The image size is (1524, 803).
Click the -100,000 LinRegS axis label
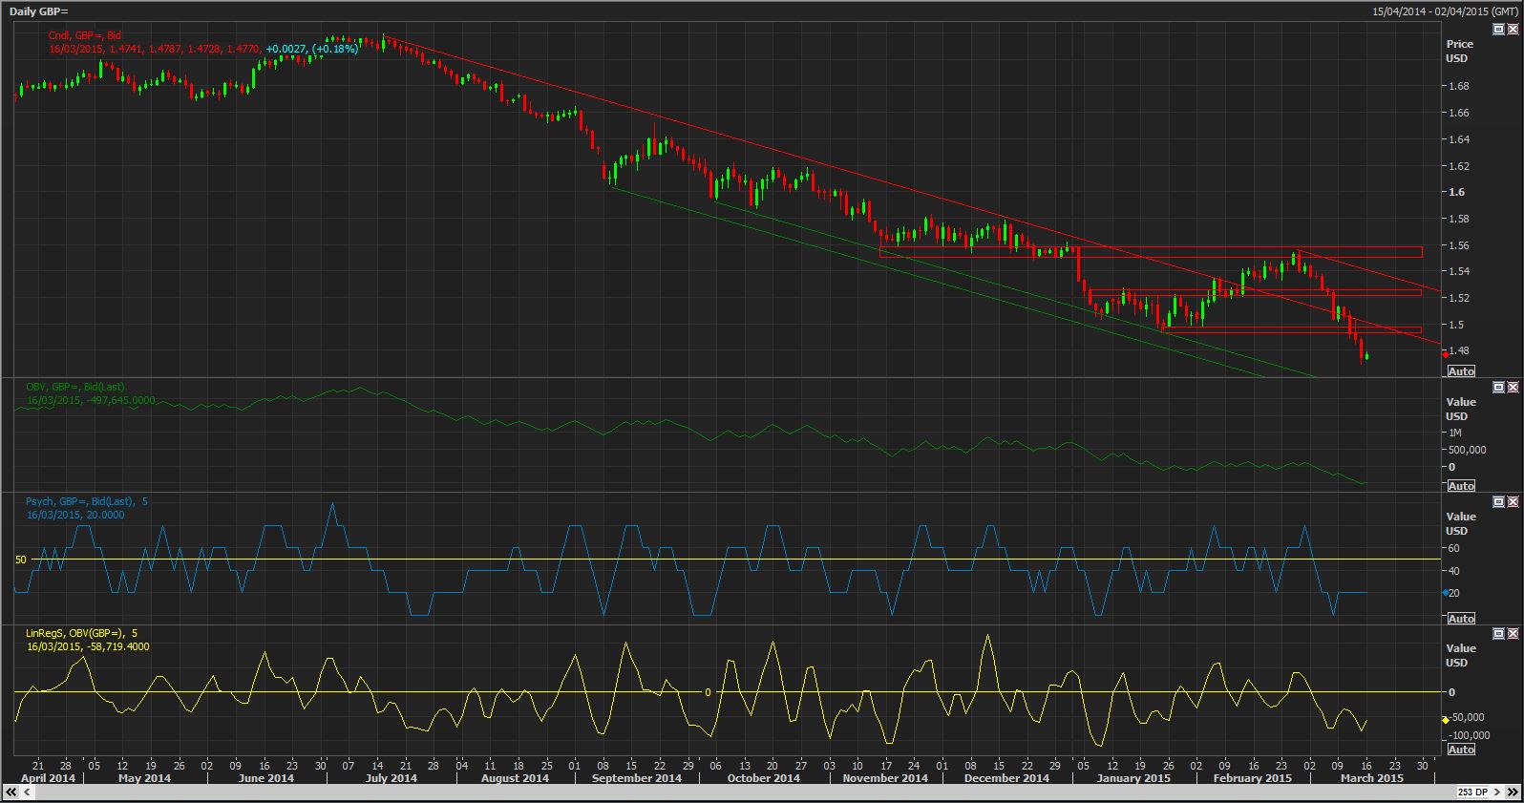click(x=1469, y=735)
